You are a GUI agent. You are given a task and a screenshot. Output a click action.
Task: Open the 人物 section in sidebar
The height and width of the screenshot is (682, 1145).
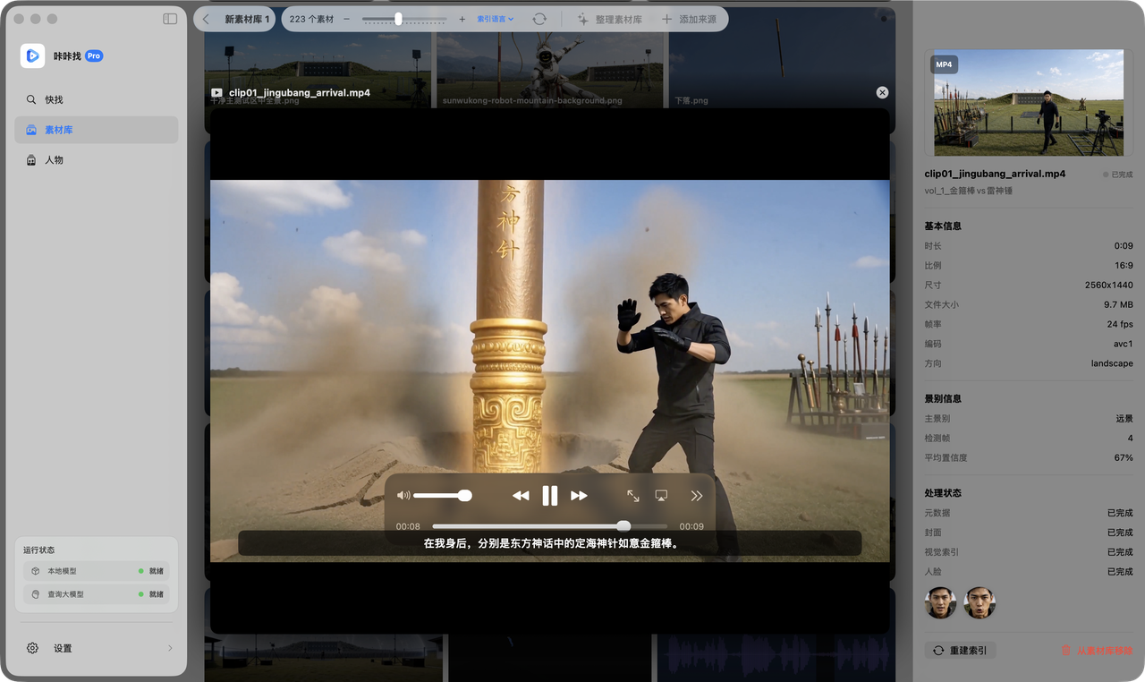[x=97, y=160]
